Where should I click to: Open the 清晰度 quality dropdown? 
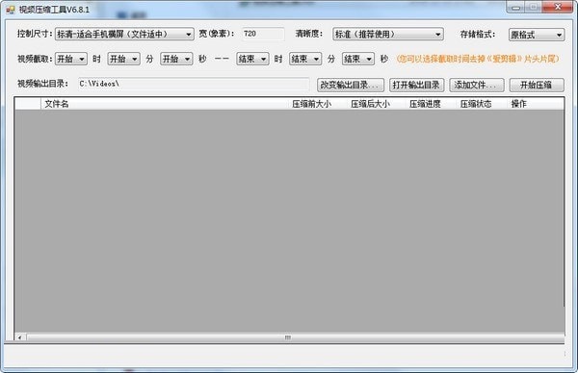pos(388,35)
